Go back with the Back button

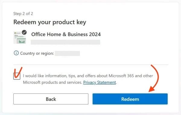pyautogui.click(x=51, y=99)
